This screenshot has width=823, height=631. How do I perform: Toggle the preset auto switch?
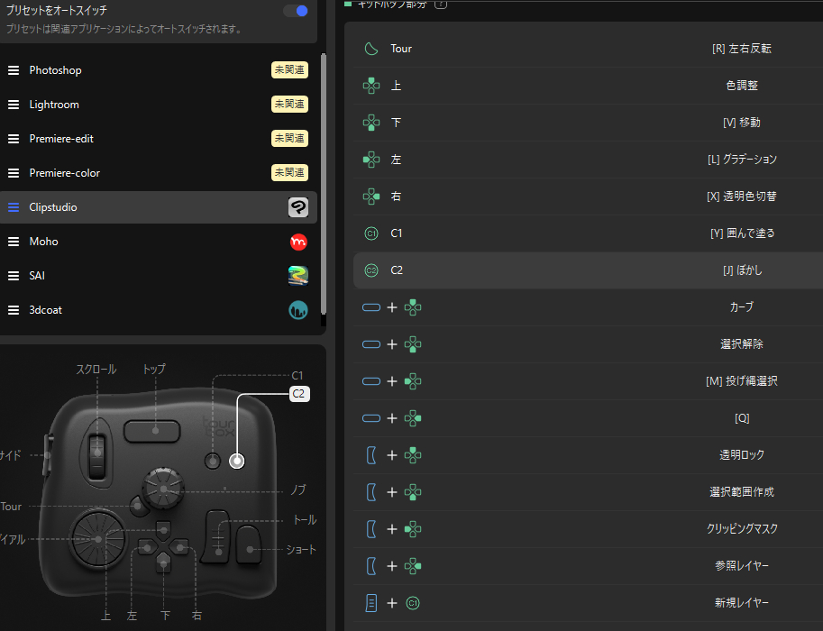[296, 11]
